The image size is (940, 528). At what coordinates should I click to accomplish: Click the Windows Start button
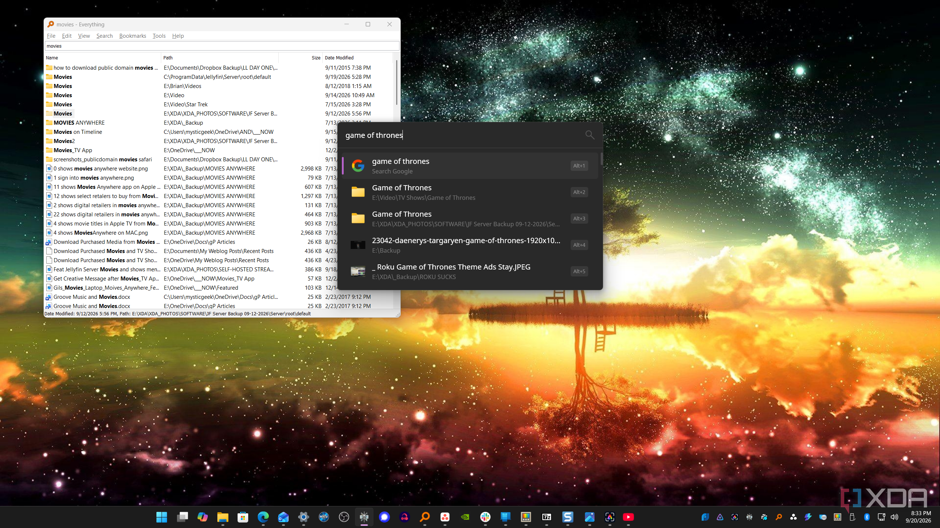tap(162, 517)
